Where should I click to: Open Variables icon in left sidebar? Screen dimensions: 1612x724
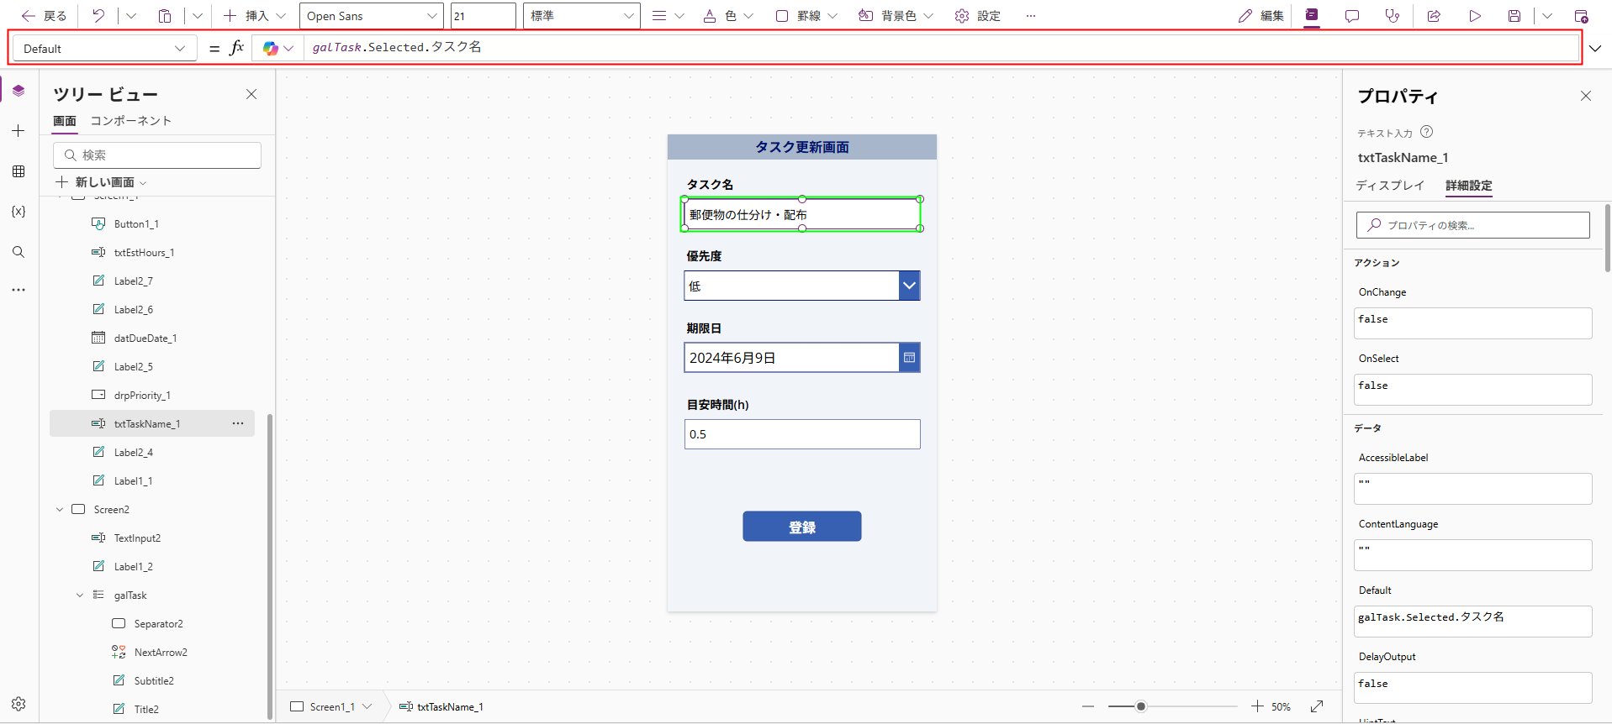click(18, 212)
